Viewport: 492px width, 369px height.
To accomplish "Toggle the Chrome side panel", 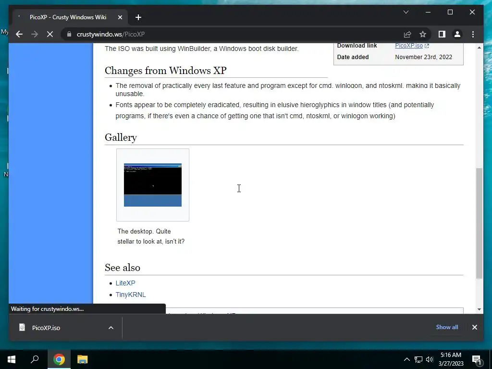I will tap(442, 34).
